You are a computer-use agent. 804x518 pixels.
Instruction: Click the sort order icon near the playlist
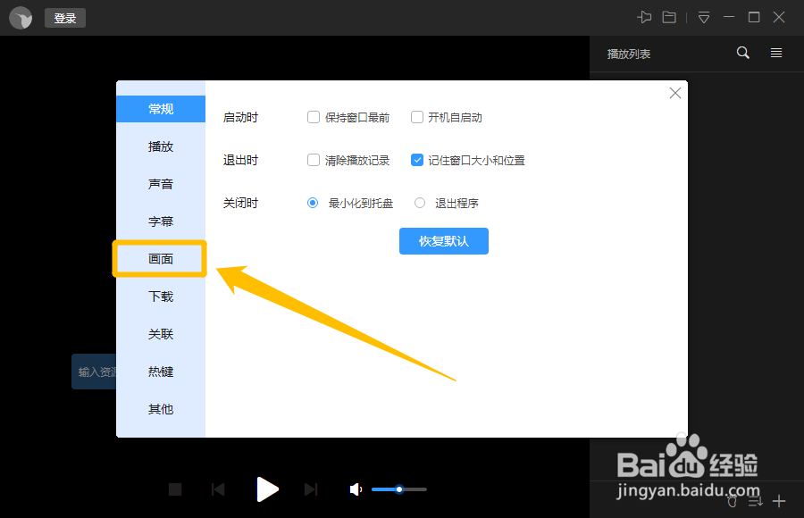[x=755, y=500]
